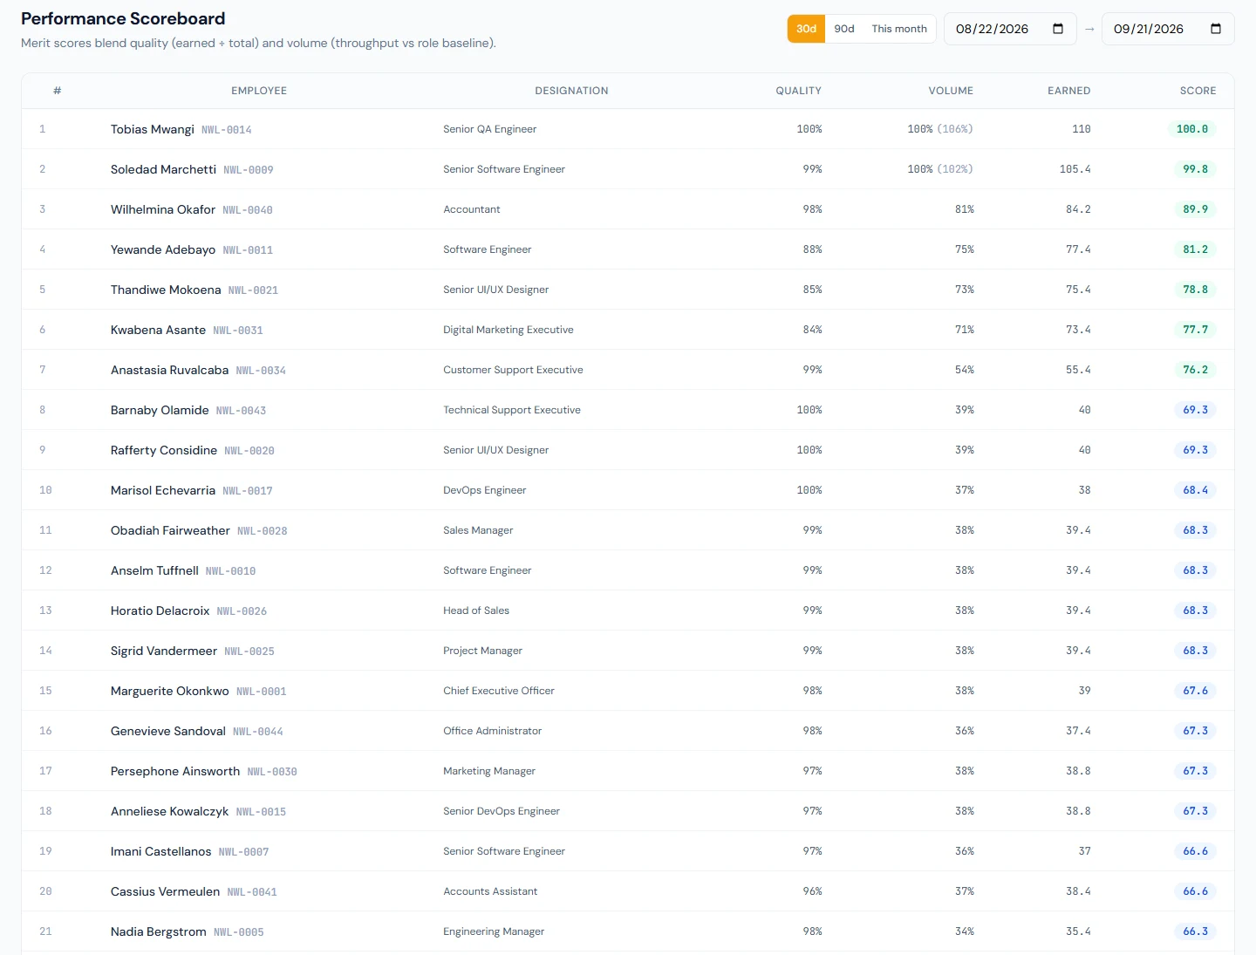The width and height of the screenshot is (1256, 955).
Task: Click the Chief Executive Officer designation
Action: [499, 691]
